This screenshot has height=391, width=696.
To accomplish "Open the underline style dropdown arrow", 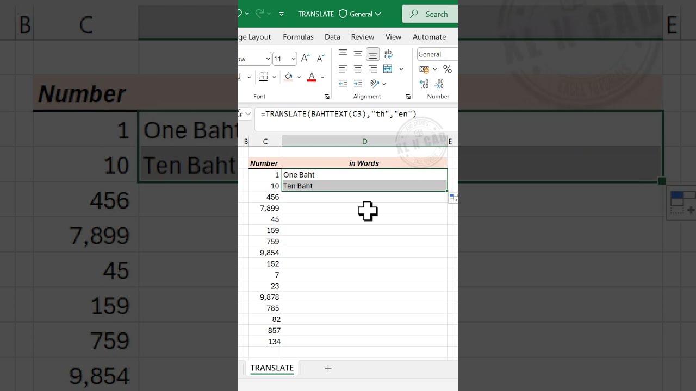I will coord(249,77).
